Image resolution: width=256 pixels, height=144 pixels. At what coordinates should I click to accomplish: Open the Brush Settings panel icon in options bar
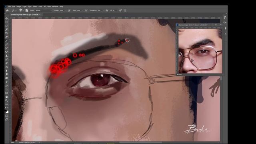(27, 10)
